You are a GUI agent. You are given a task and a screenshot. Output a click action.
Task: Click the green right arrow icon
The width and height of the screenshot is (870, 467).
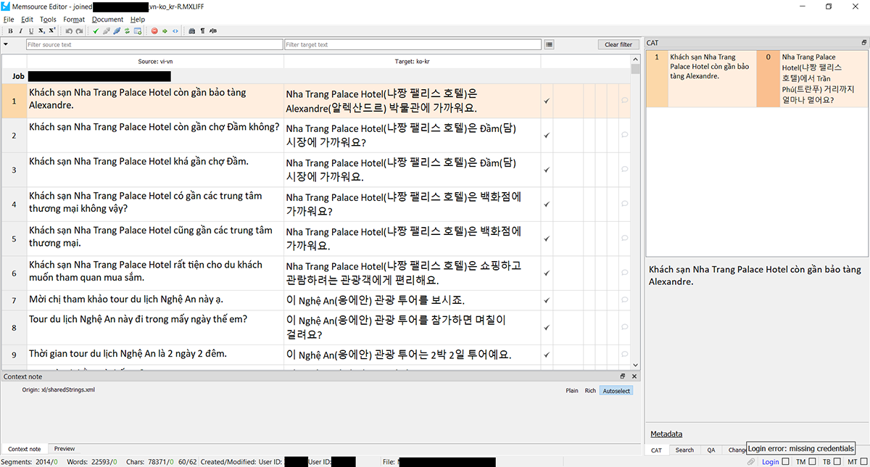165,31
